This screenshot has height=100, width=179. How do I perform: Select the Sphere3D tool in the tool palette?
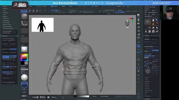[153, 21]
